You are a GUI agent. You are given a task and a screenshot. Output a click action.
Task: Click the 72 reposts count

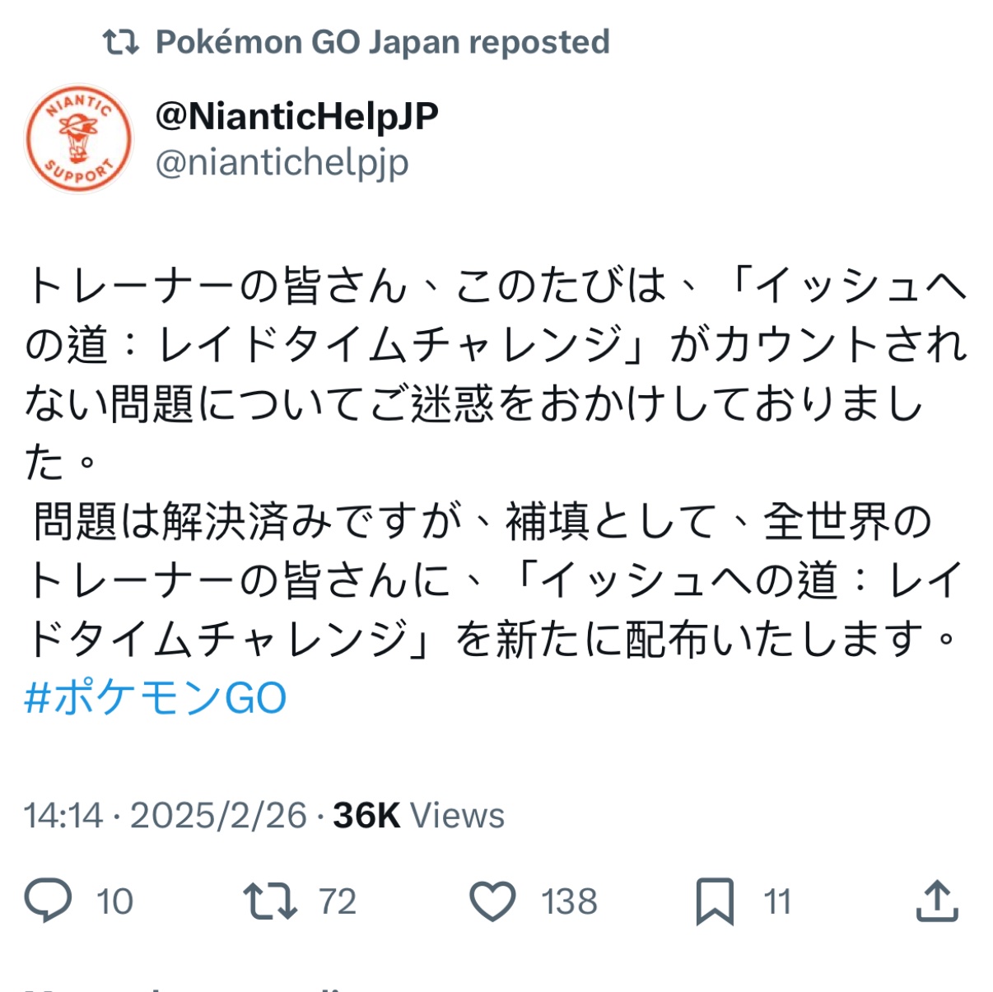pyautogui.click(x=338, y=901)
